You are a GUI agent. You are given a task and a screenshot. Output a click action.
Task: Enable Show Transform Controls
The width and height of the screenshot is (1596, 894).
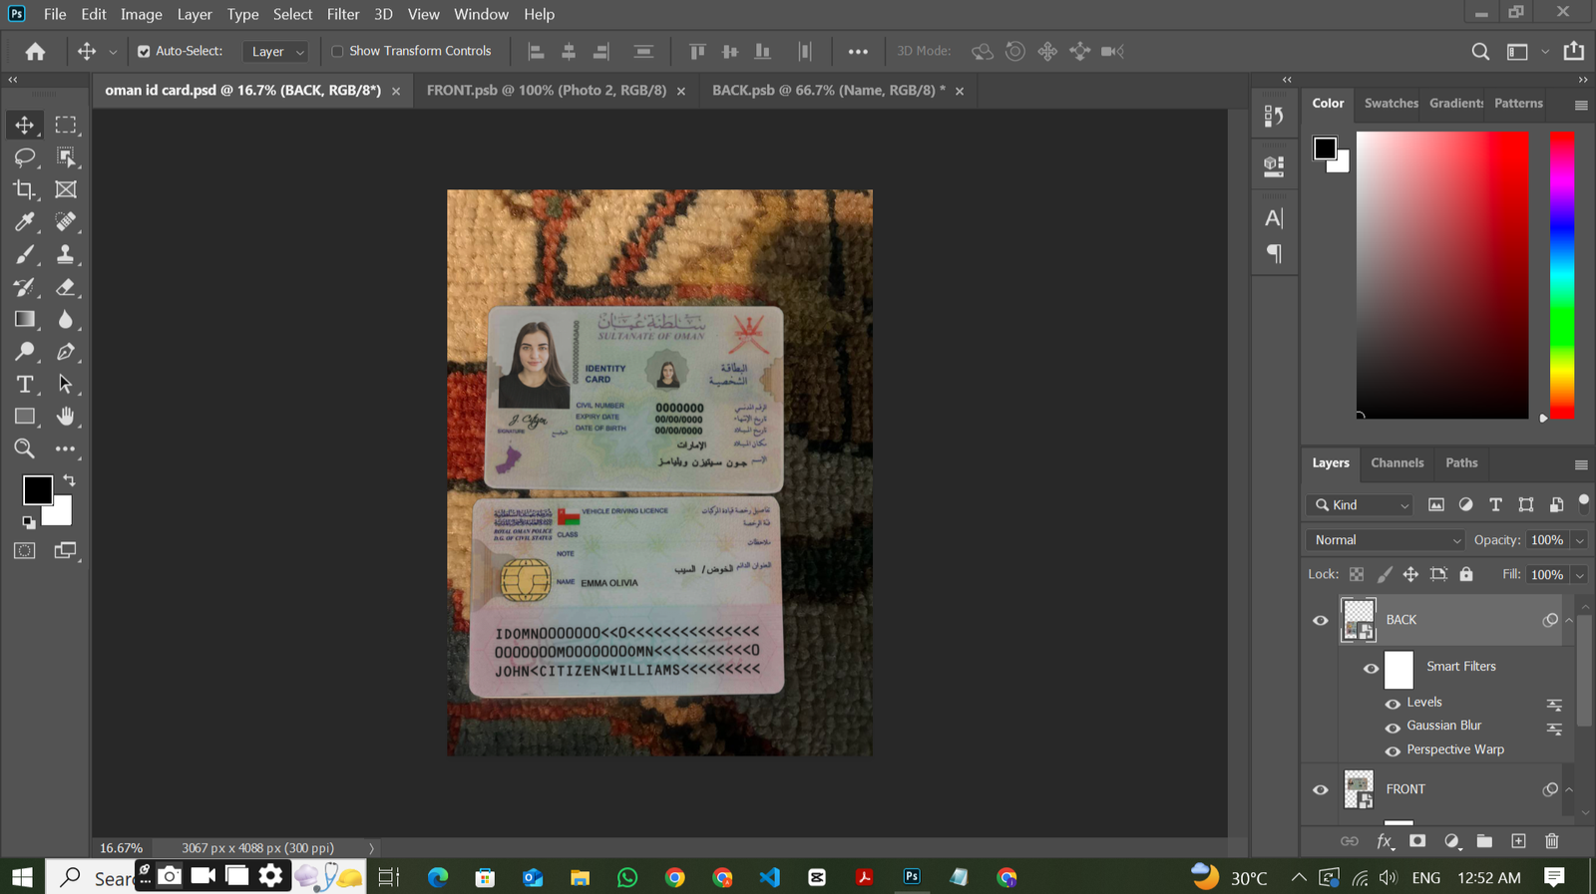point(337,52)
